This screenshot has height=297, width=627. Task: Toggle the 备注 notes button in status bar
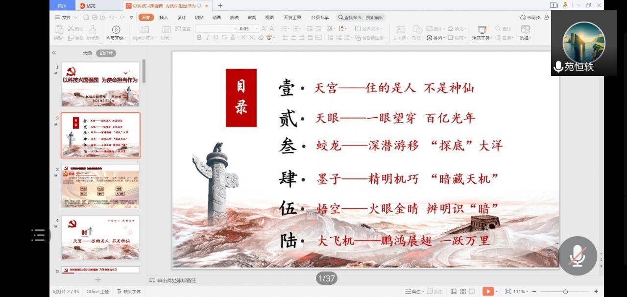pyautogui.click(x=413, y=292)
